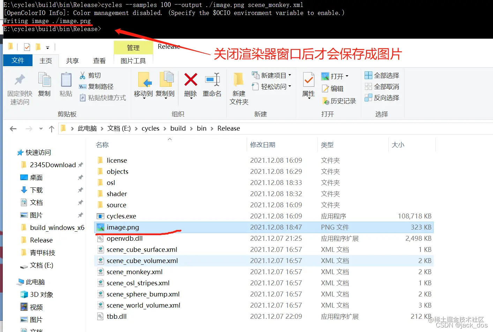493x332 pixels.
Task: Click Copy path command
Action: click(x=96, y=86)
